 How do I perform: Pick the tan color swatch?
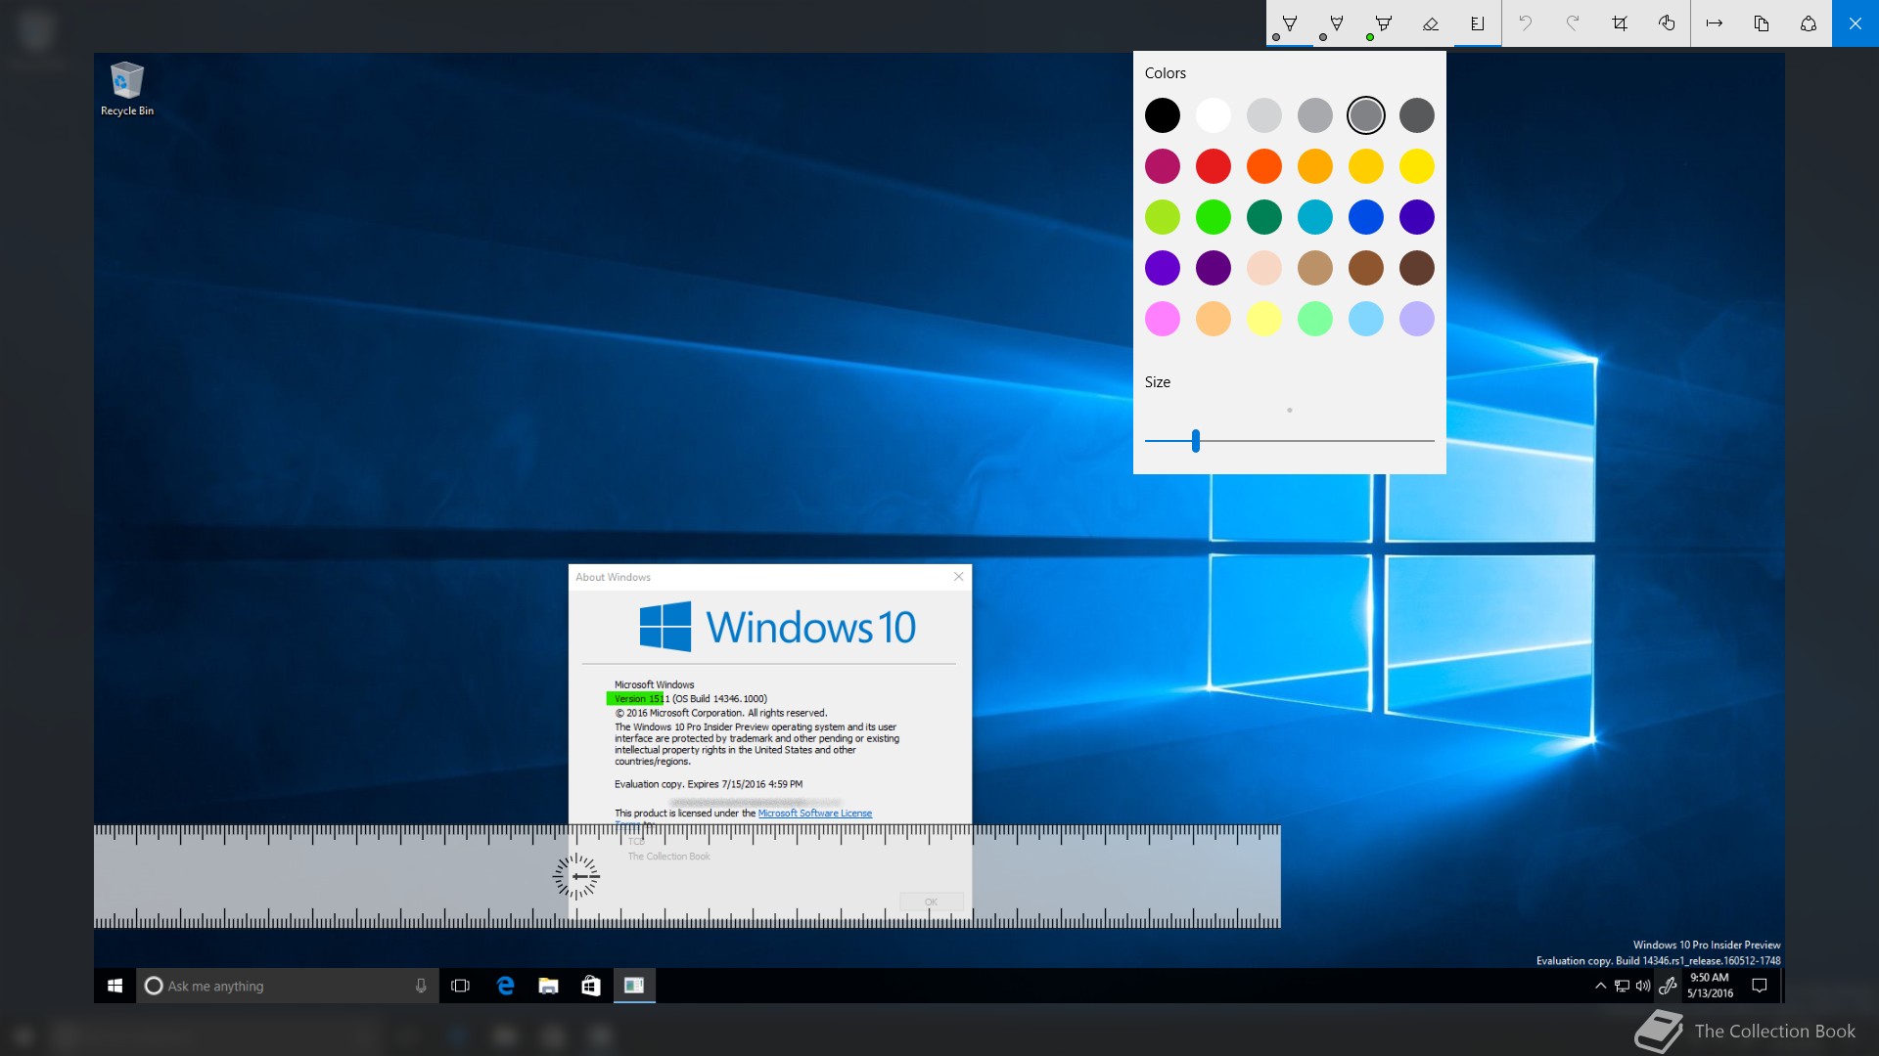1315,268
